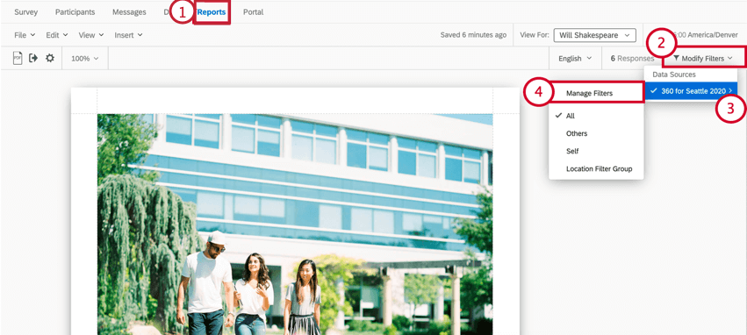Go to the Portal tab
Image resolution: width=747 pixels, height=335 pixels.
(253, 12)
